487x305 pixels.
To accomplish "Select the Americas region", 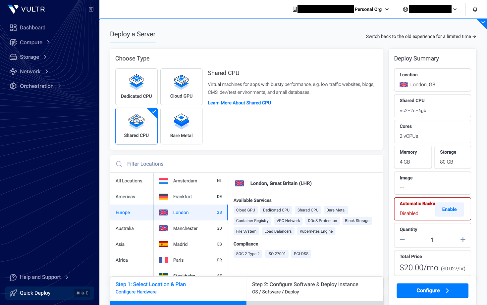I will point(132,197).
